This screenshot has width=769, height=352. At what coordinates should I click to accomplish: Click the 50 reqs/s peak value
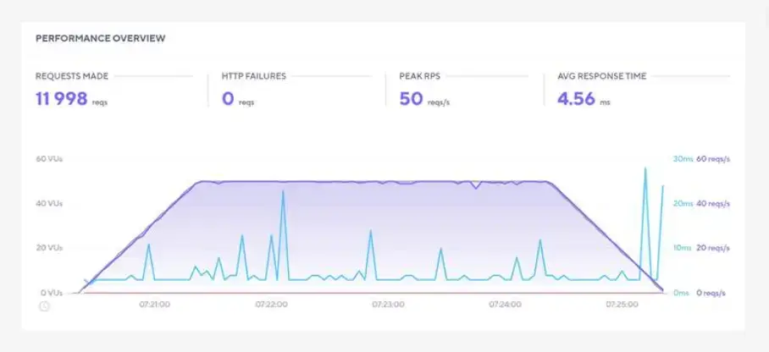411,98
